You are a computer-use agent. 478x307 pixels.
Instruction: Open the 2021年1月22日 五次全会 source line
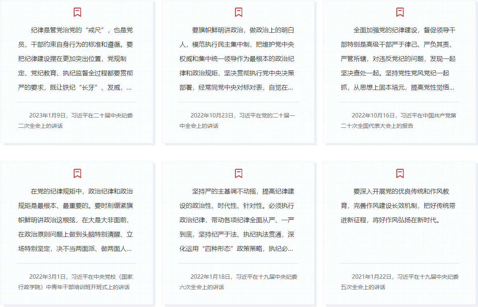coord(398,282)
